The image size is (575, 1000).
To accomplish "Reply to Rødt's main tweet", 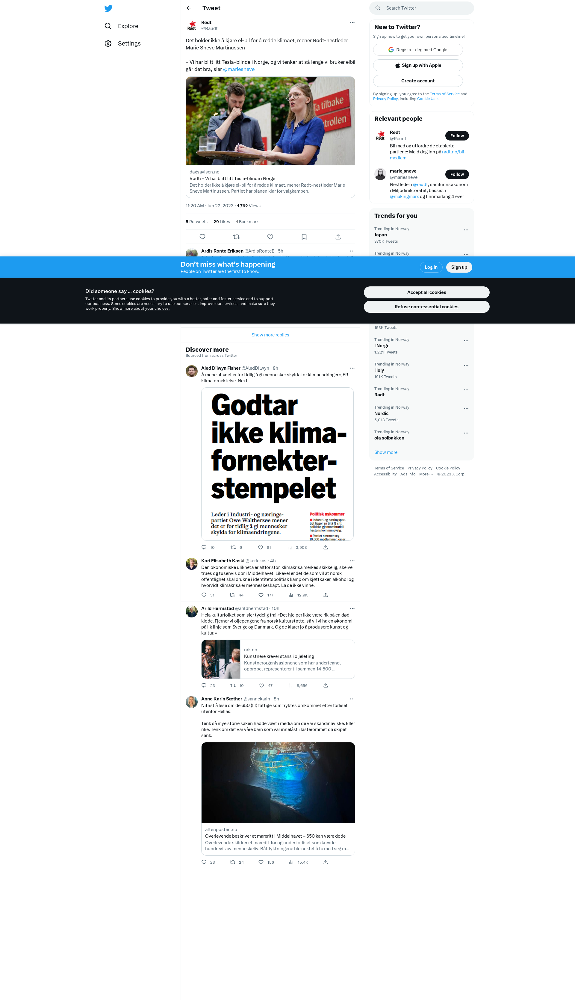I will click(202, 237).
